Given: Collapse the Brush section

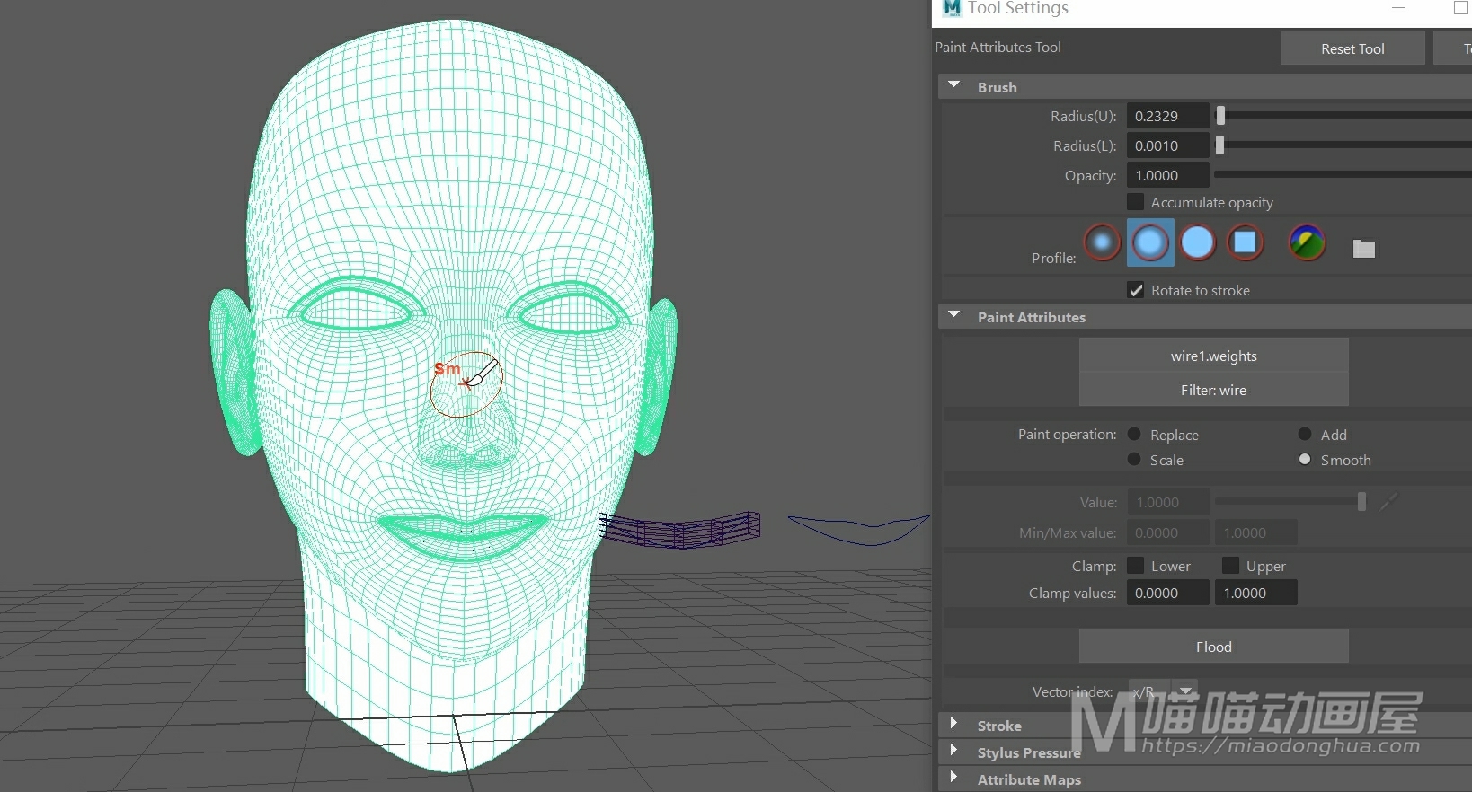Looking at the screenshot, I should [x=954, y=86].
